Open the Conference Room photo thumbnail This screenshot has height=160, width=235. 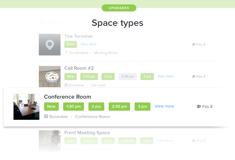pyautogui.click(x=26, y=107)
